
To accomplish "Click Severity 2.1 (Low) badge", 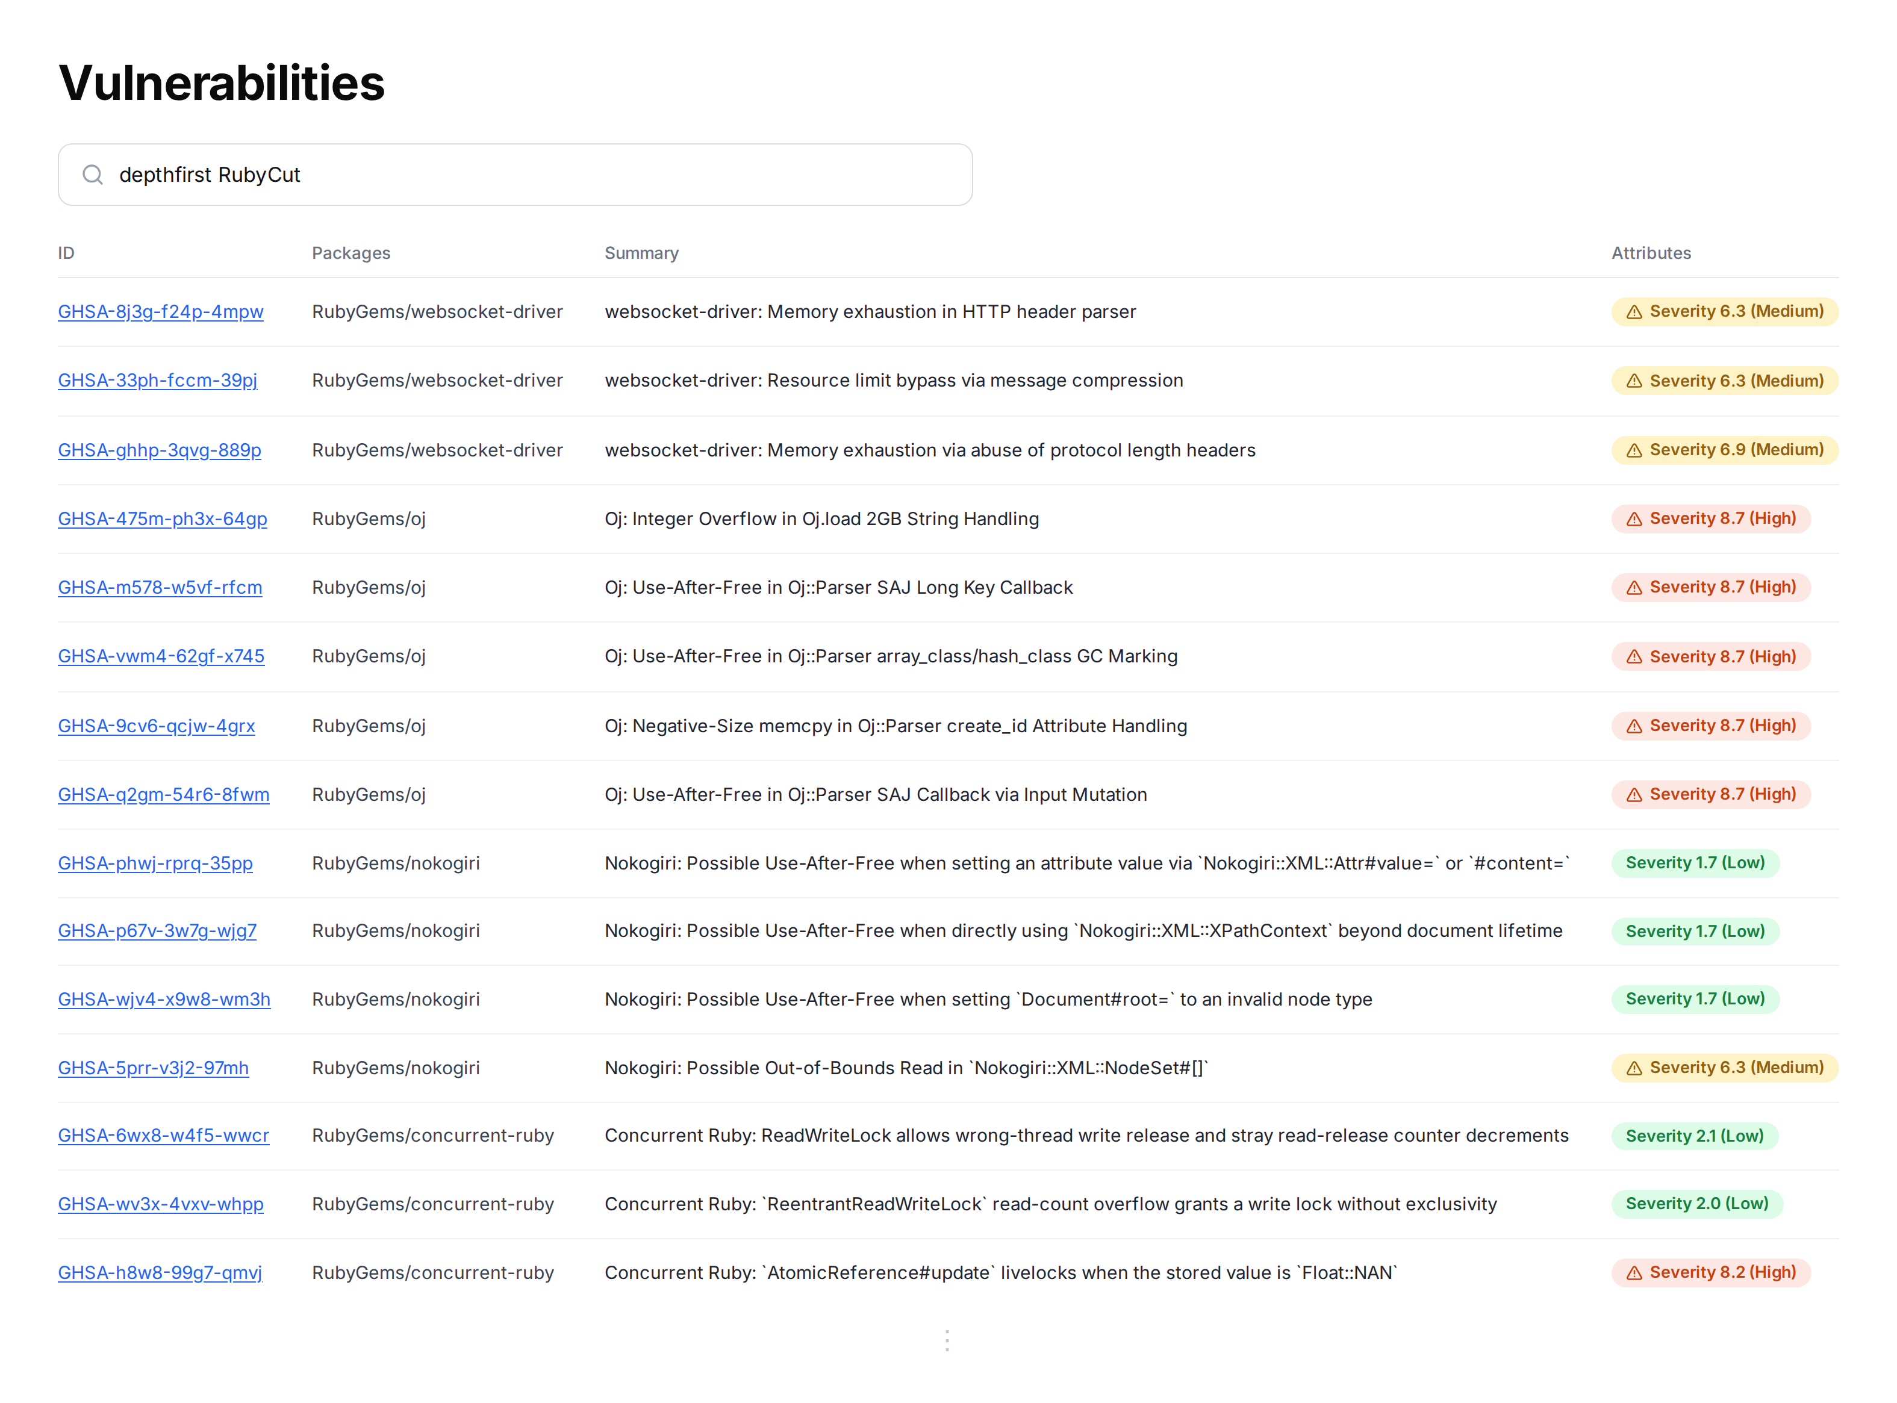I will pyautogui.click(x=1694, y=1136).
